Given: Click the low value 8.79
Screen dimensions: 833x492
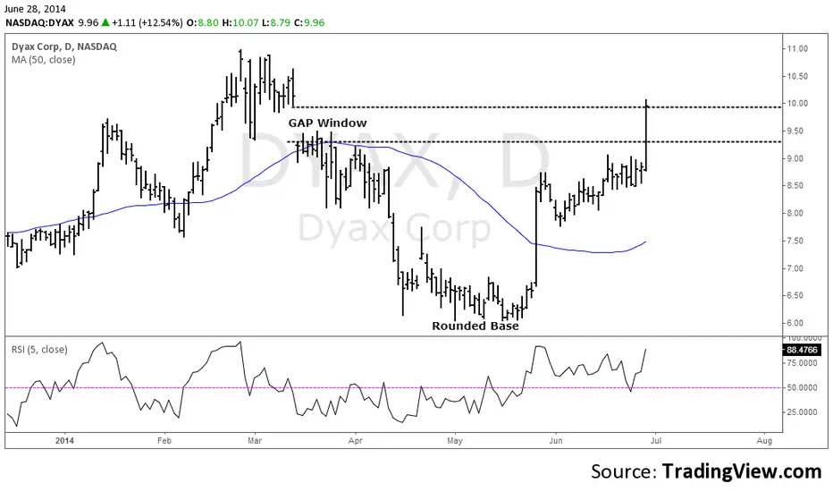Looking at the screenshot, I should point(281,23).
